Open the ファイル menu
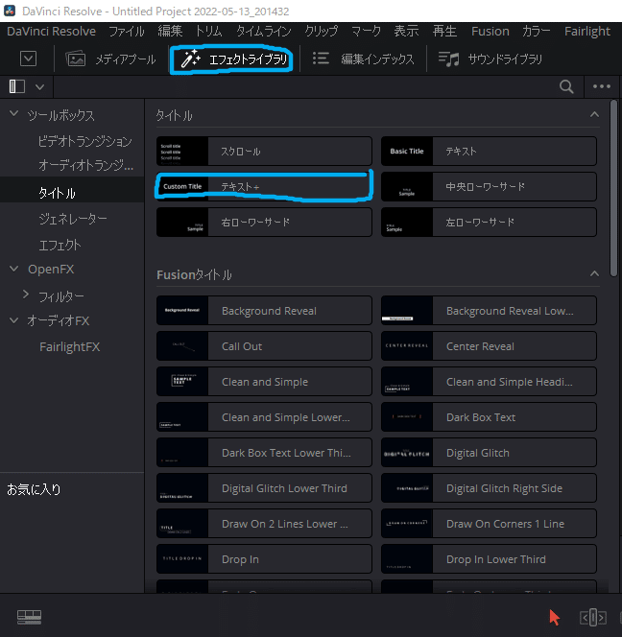Viewport: 622px width, 637px height. pos(127,32)
